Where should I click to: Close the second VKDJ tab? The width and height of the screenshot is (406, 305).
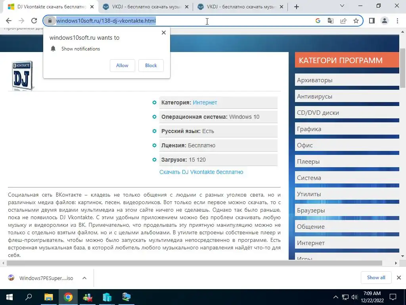187,7
